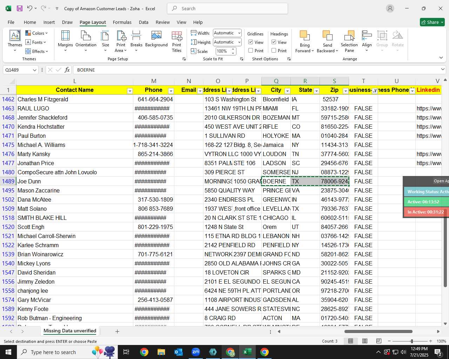Open File Explorer from the taskbar
The width and height of the screenshot is (449, 359).
click(161, 352)
